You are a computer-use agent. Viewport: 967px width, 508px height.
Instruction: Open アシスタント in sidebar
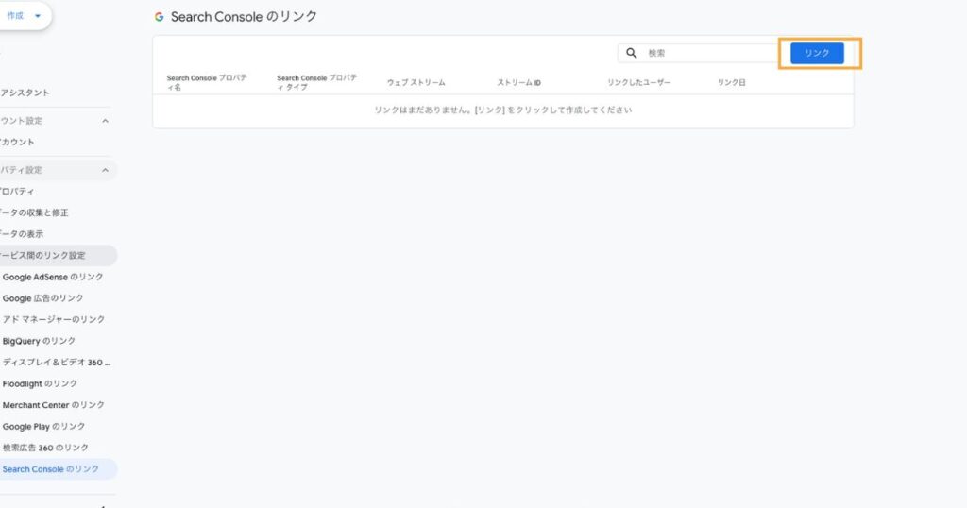click(x=25, y=93)
